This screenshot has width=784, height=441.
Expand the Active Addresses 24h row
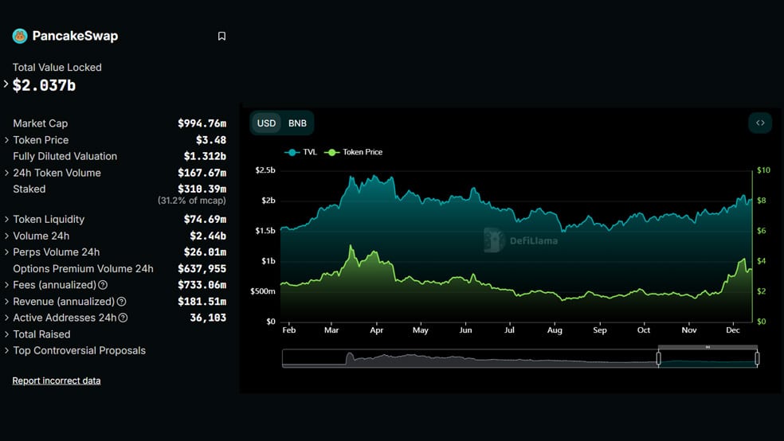[x=6, y=318]
